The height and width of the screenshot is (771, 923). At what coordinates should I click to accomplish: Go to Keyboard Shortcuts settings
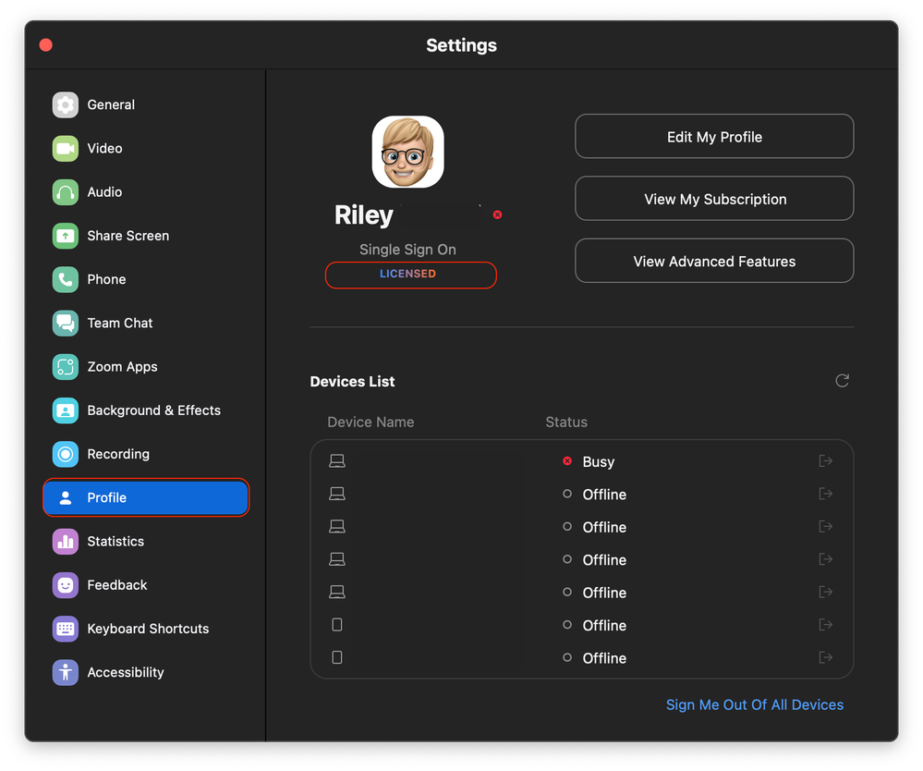(148, 629)
